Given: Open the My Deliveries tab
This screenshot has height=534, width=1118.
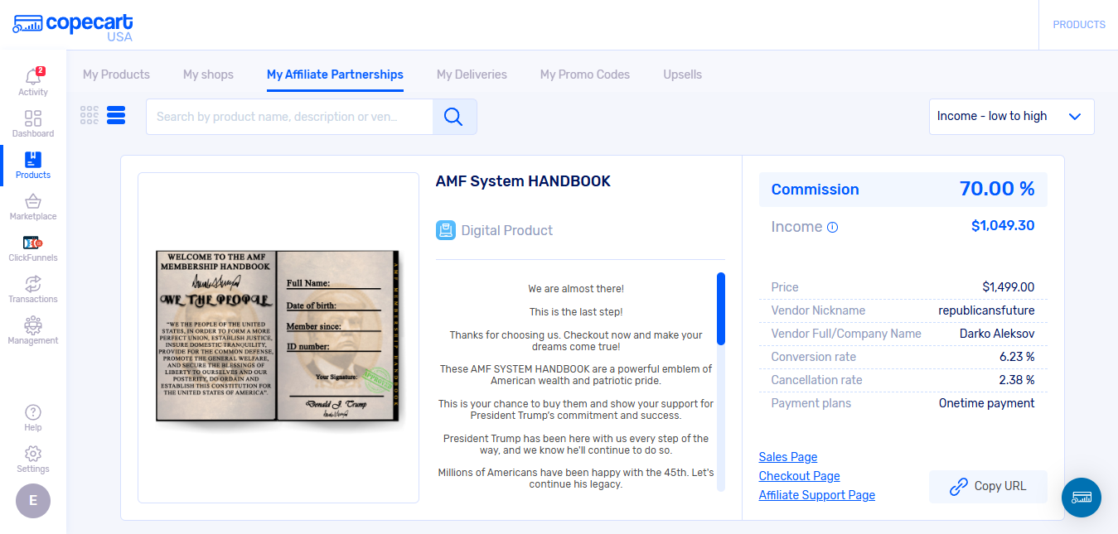Looking at the screenshot, I should tap(472, 75).
